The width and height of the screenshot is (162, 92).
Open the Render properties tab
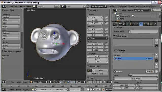click(x=120, y=24)
